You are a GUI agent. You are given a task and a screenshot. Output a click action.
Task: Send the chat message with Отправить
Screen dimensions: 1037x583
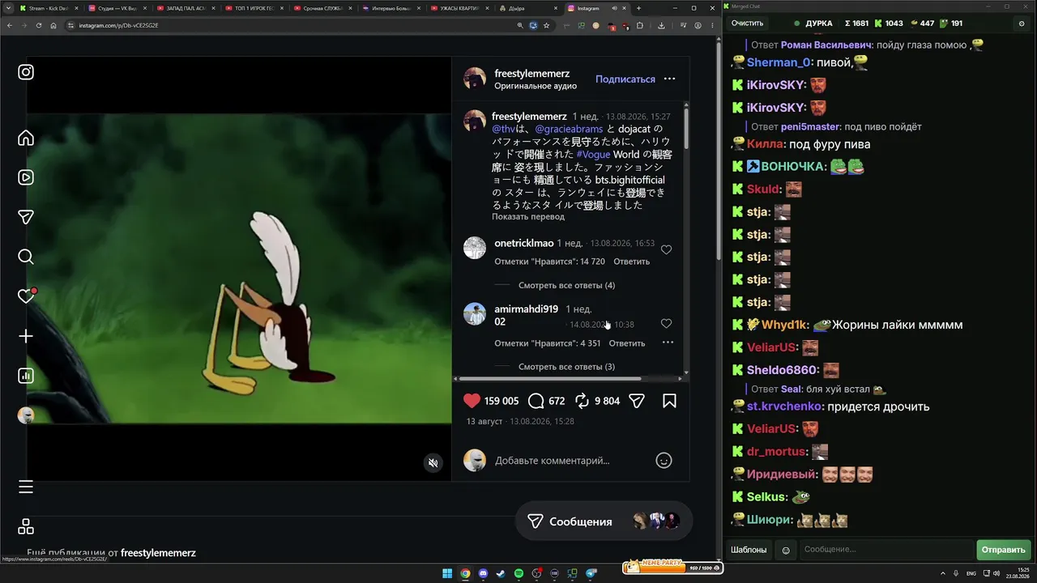[1004, 550]
